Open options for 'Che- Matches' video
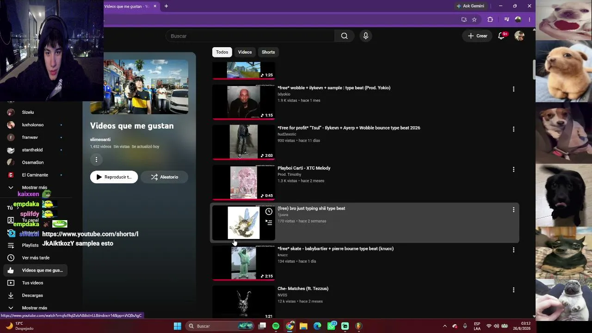Screen dimensions: 592x333 point(513,290)
